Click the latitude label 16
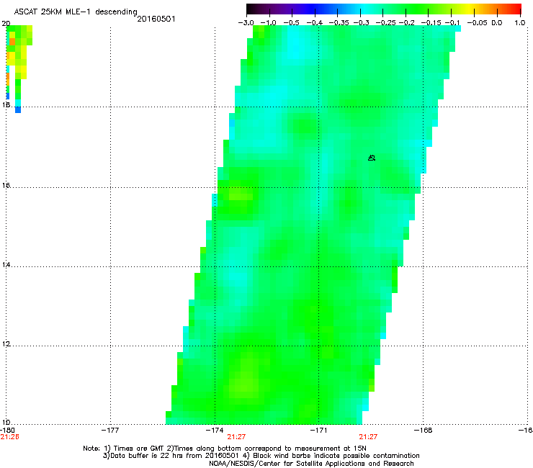Image resolution: width=533 pixels, height=468 pixels. click(x=6, y=186)
